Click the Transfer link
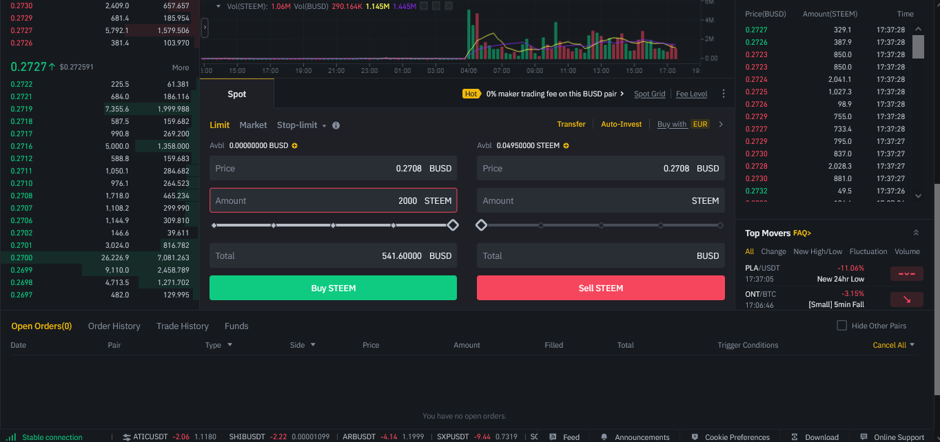The image size is (940, 442). [x=571, y=125]
